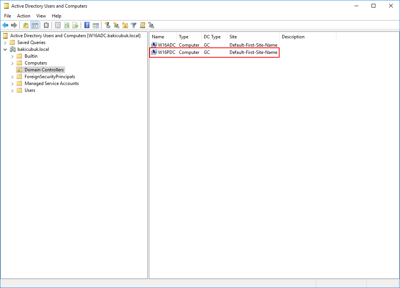Click the W16PDC computer icon
400x288 pixels.
[154, 52]
